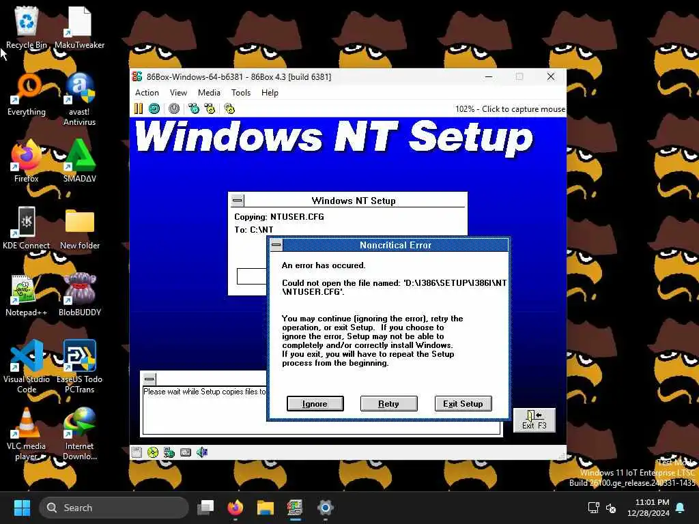
Task: Click the 86Box taskbar icon
Action: (295, 508)
